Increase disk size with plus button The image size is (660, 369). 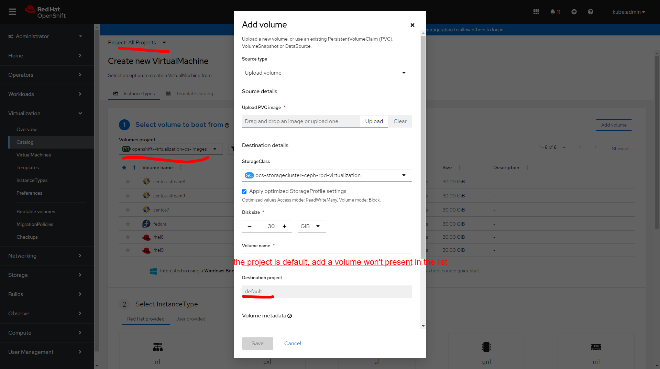tap(285, 226)
